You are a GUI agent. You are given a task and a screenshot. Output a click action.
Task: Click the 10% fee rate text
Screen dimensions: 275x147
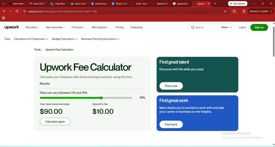coord(142,98)
